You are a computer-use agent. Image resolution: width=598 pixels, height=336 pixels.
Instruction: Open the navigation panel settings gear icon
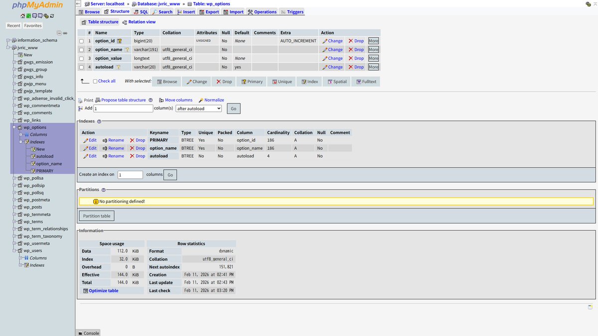click(46, 16)
